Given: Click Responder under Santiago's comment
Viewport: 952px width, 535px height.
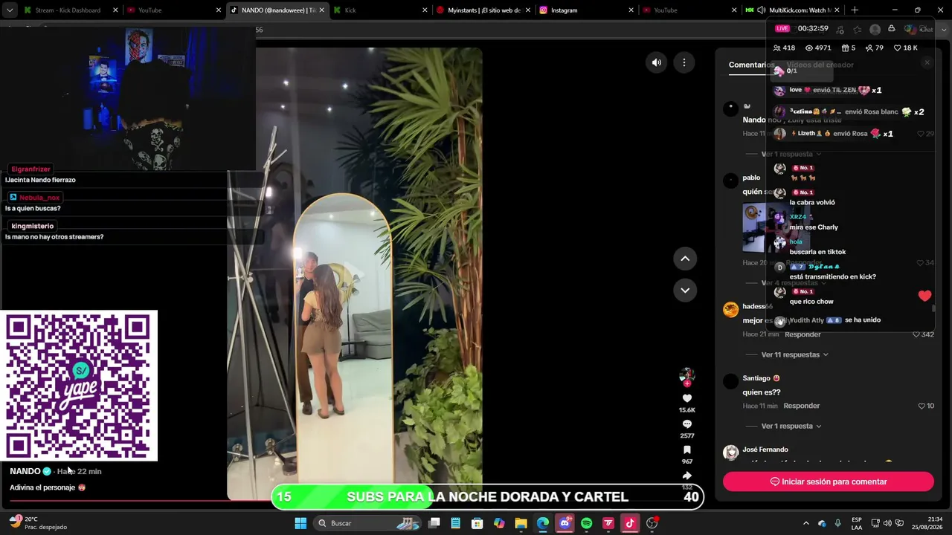Looking at the screenshot, I should 801,406.
